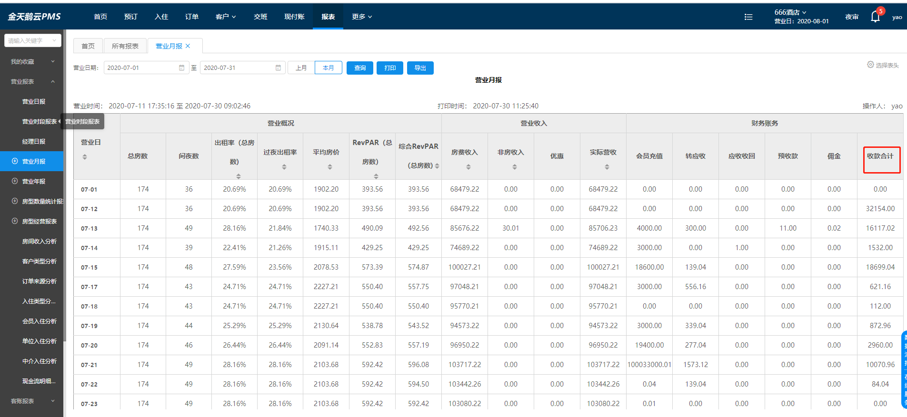This screenshot has width=907, height=417.
Task: Open the 客户 dropdown menu
Action: 226,17
